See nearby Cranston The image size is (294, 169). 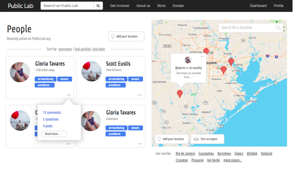pos(182,160)
